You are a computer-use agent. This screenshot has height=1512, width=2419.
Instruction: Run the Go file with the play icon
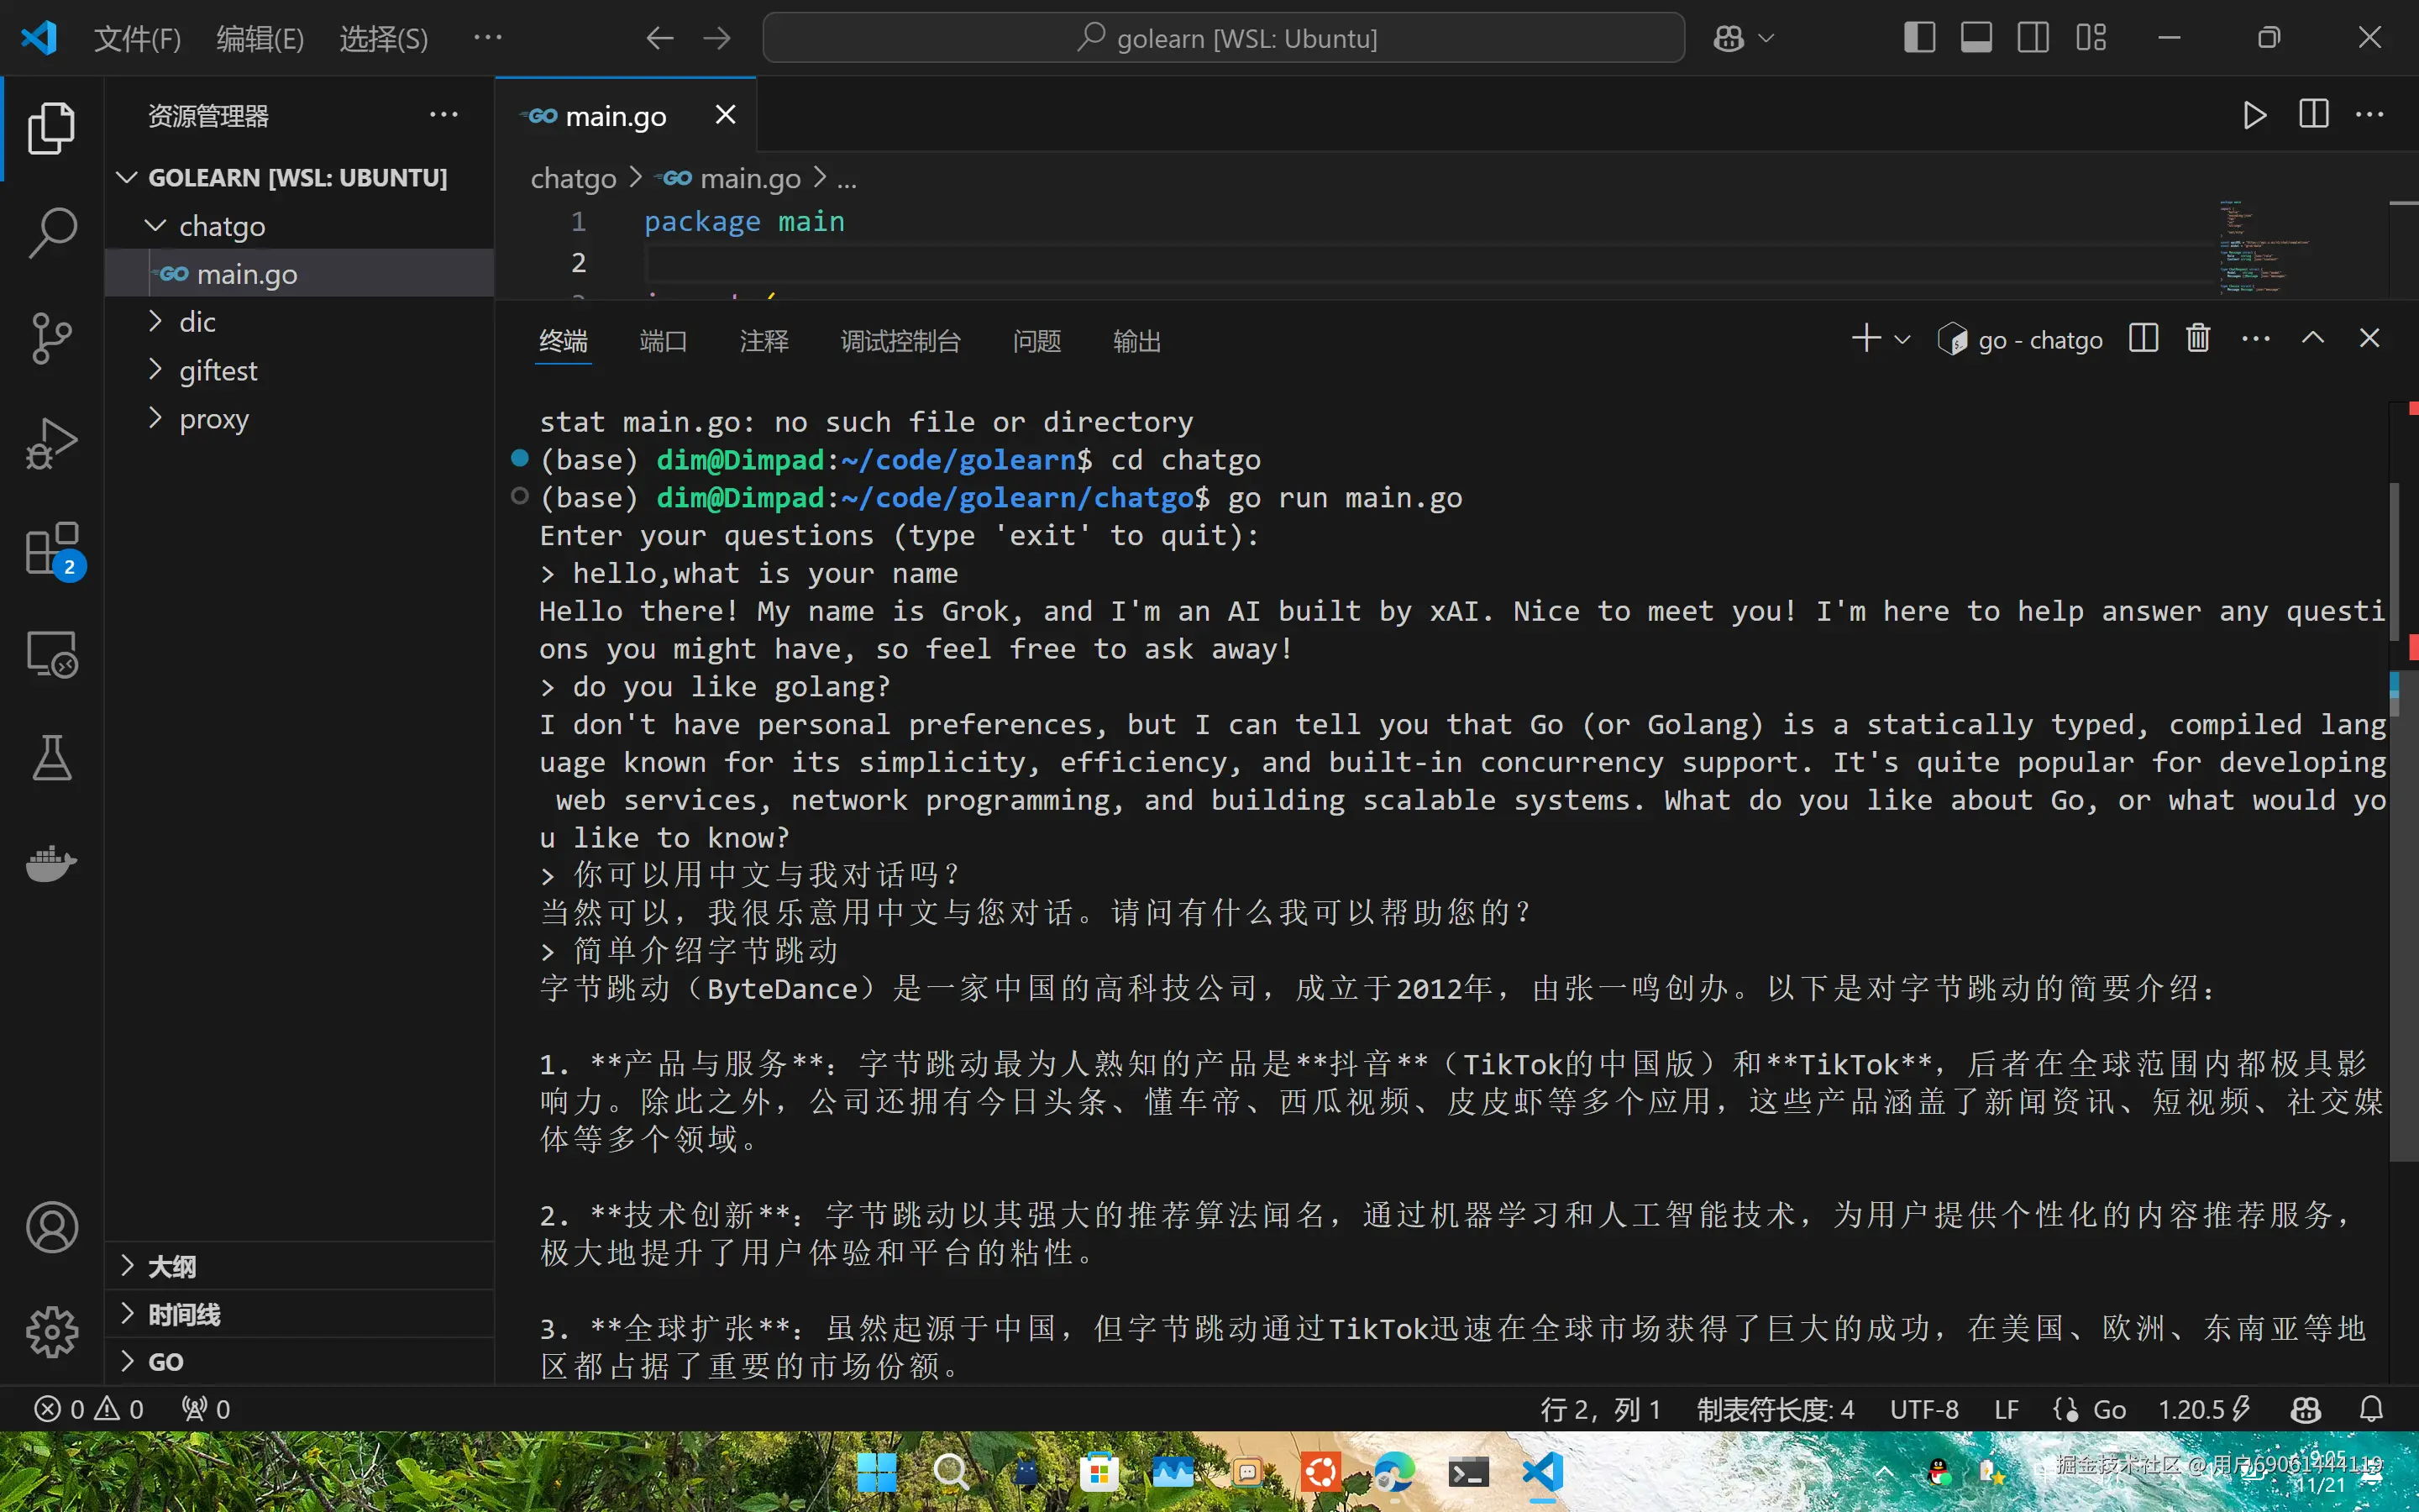tap(2254, 115)
